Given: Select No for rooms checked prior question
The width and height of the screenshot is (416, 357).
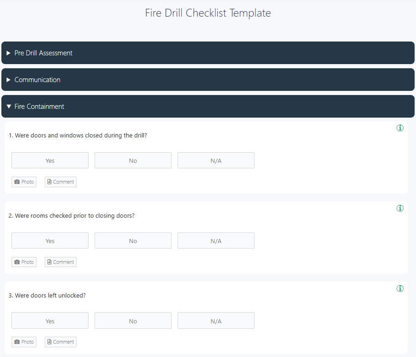Looking at the screenshot, I should click(133, 240).
